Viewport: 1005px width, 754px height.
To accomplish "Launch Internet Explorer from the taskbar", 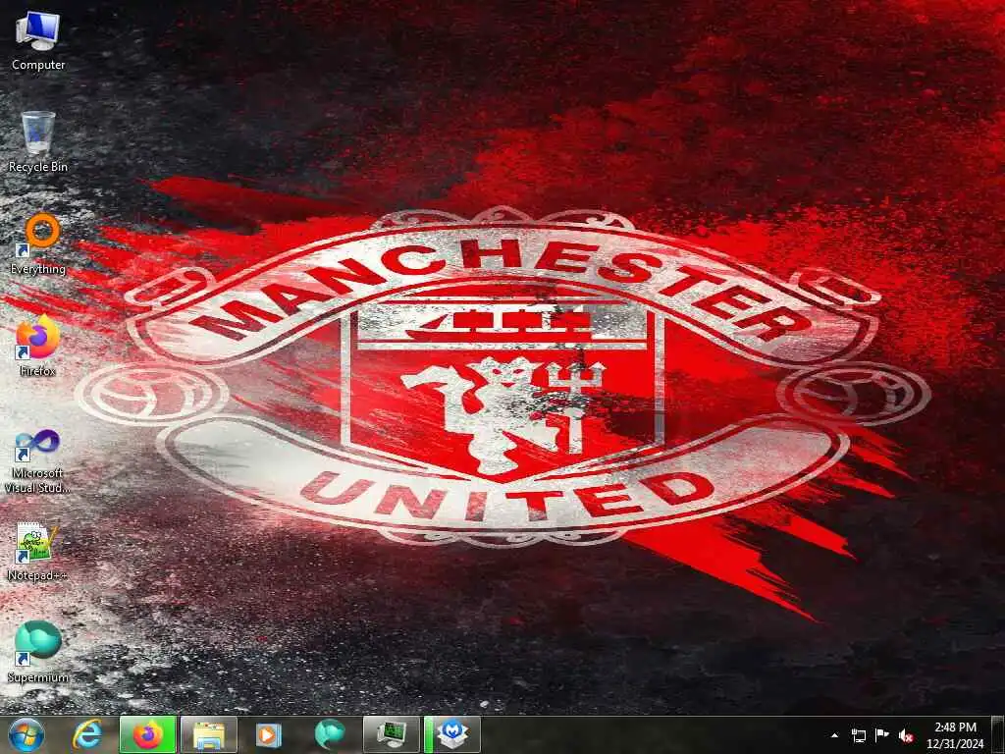I will pyautogui.click(x=86, y=735).
